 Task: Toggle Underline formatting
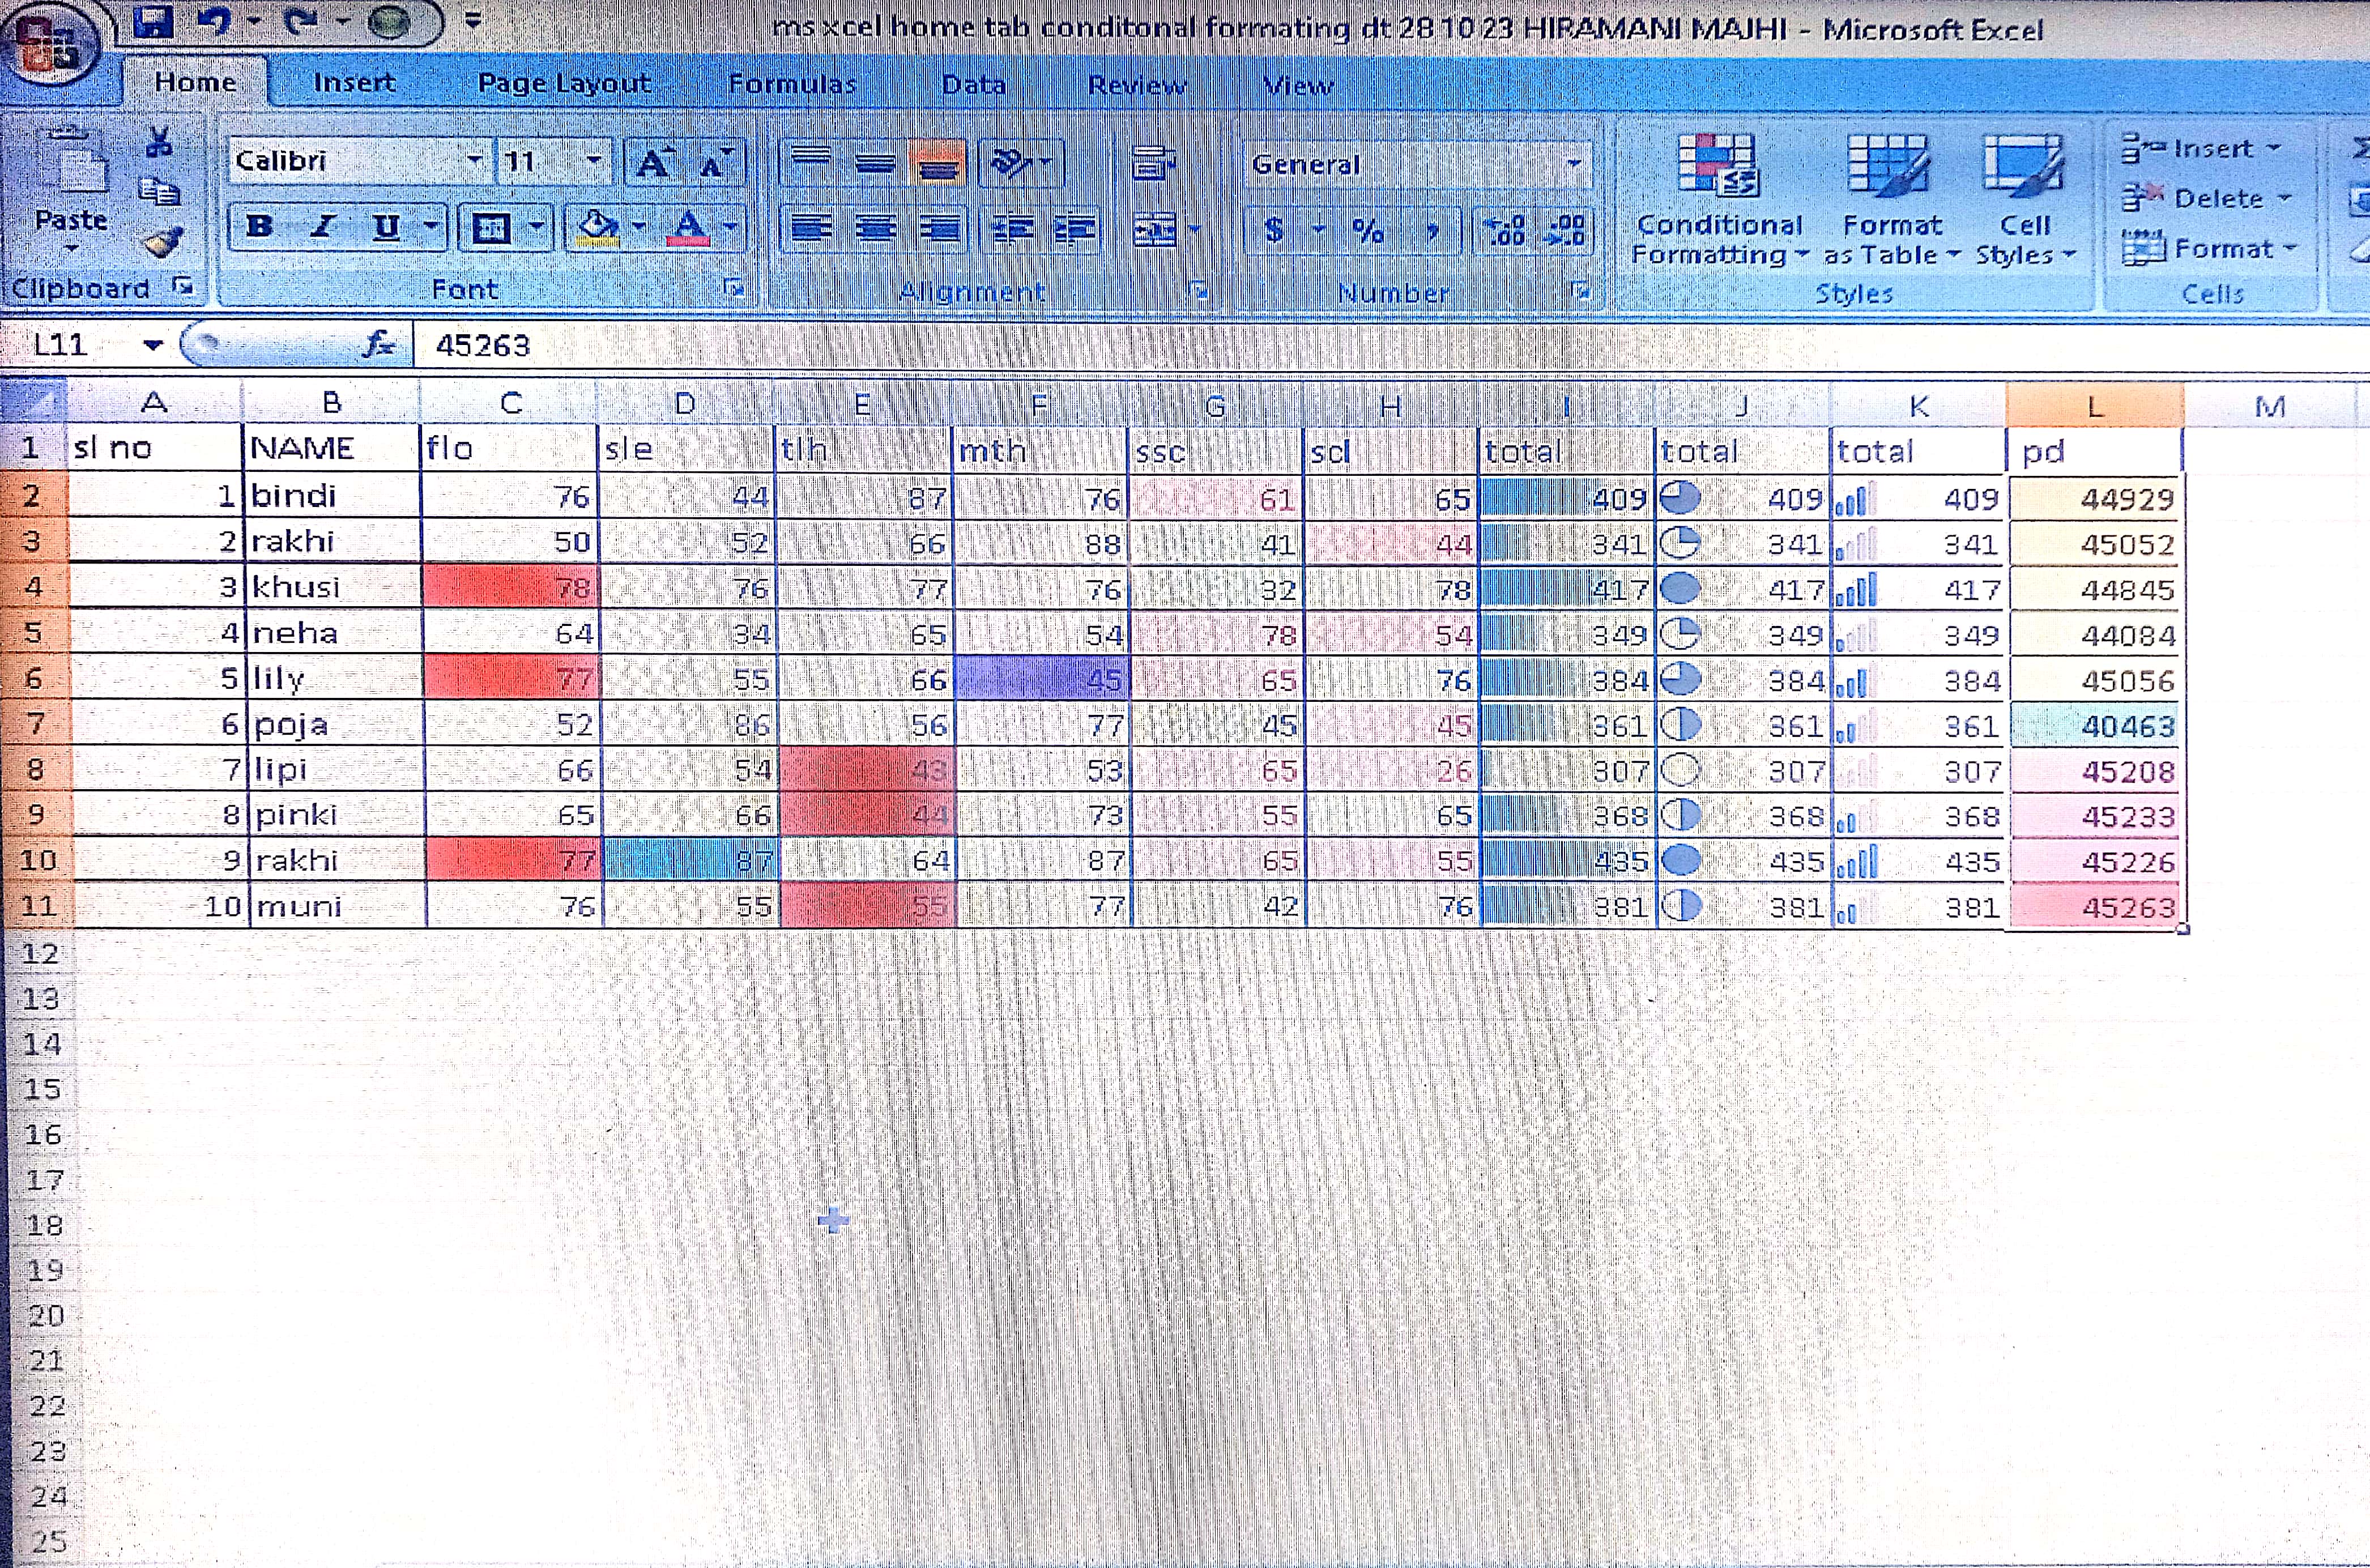click(386, 227)
